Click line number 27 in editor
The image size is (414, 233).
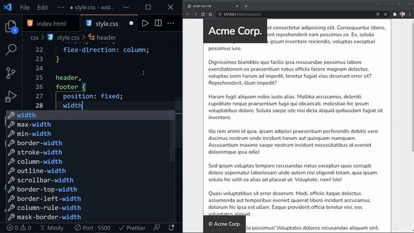[x=39, y=96]
